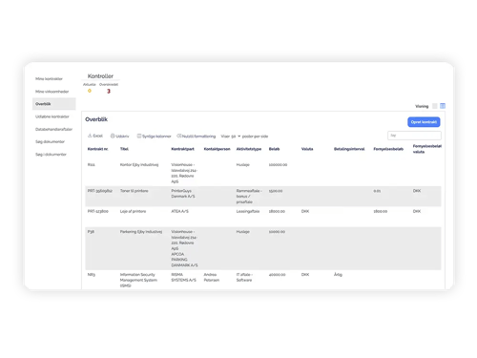Open Udløbne kontrakter in sidebar
The image size is (477, 358).
52,116
